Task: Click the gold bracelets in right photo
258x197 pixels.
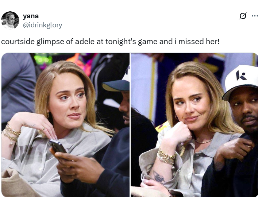Action: [166, 157]
